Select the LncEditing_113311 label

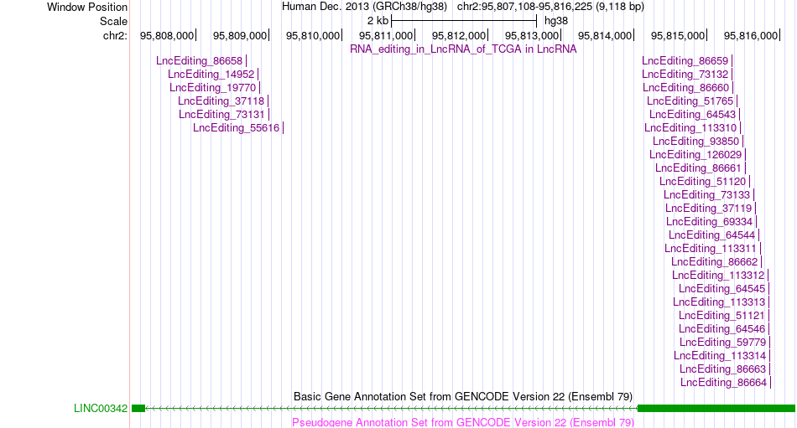(x=711, y=249)
